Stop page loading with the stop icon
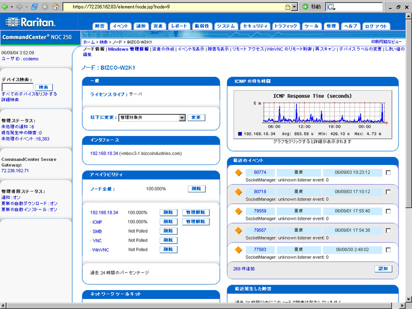 coord(45,6)
